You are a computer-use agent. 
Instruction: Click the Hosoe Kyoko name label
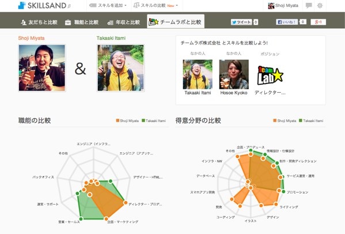pos(234,93)
